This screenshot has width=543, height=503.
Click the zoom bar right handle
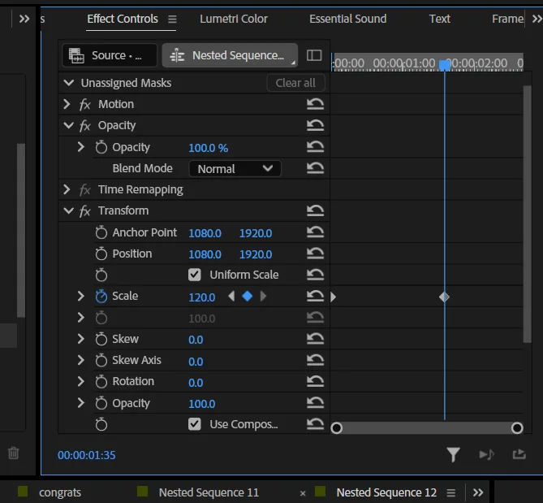517,428
